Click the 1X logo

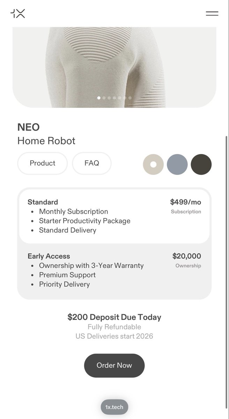(18, 14)
